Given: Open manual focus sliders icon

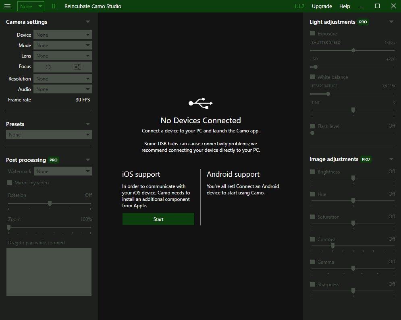Looking at the screenshot, I should coord(77,67).
